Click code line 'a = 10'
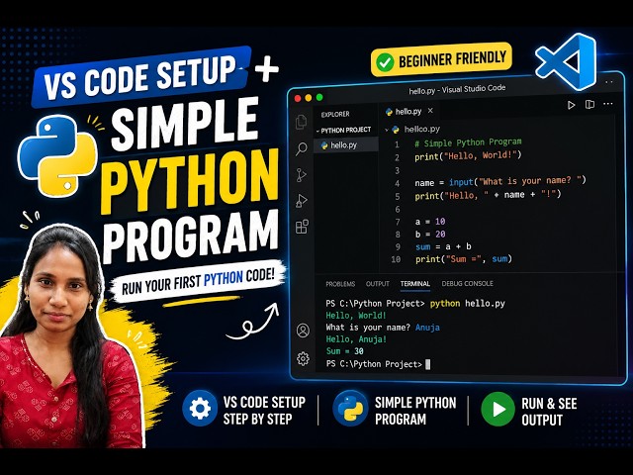633x475 pixels. coord(430,222)
